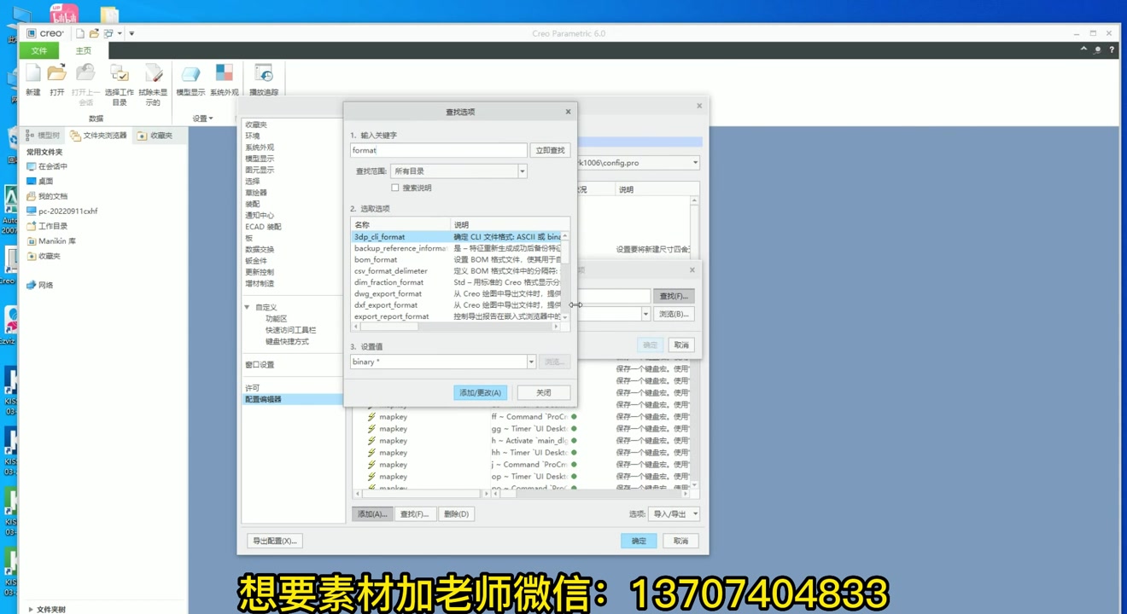Click the user account icon top right
1127x614 pixels.
tap(1098, 50)
